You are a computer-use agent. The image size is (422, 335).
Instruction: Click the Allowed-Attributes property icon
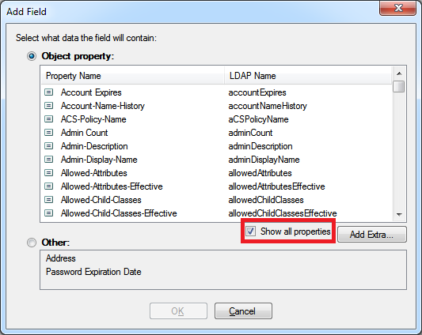pyautogui.click(x=48, y=173)
